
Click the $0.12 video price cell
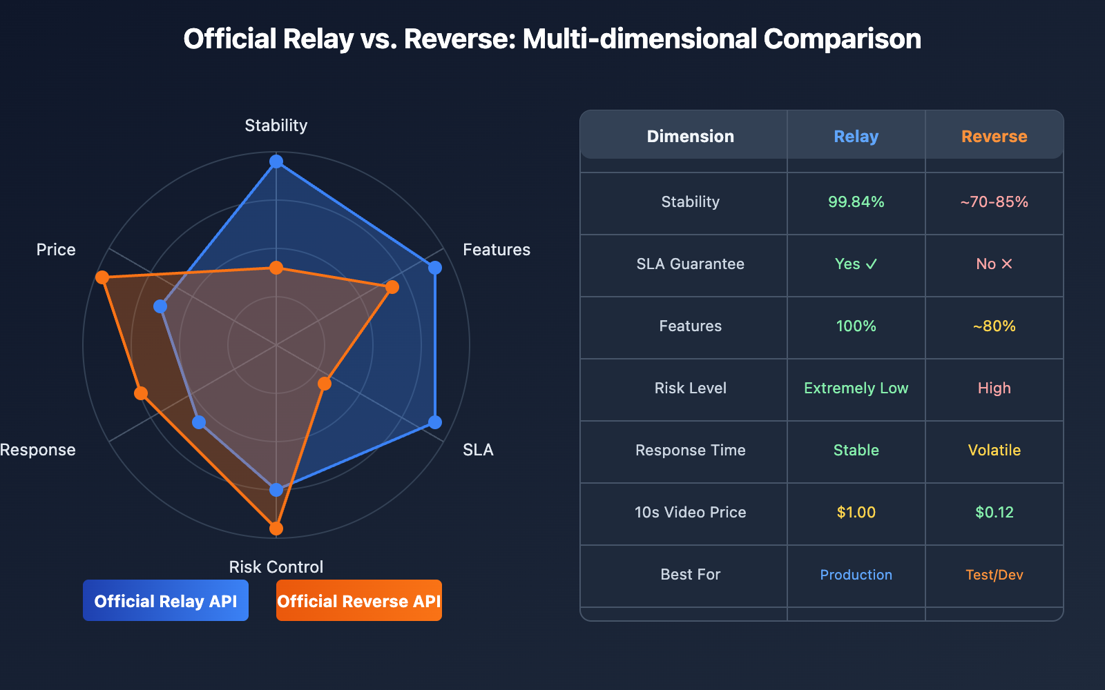click(x=994, y=512)
